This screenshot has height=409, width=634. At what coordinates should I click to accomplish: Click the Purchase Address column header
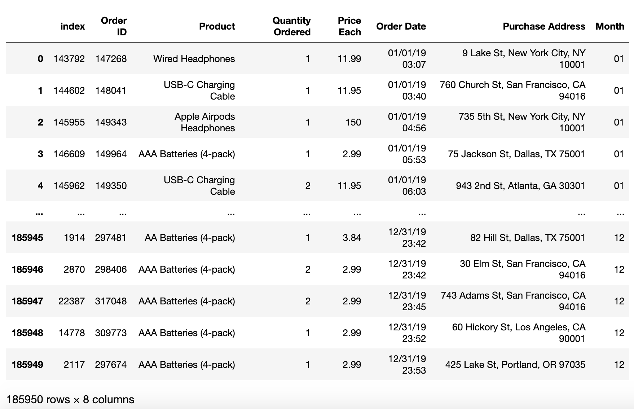[544, 26]
